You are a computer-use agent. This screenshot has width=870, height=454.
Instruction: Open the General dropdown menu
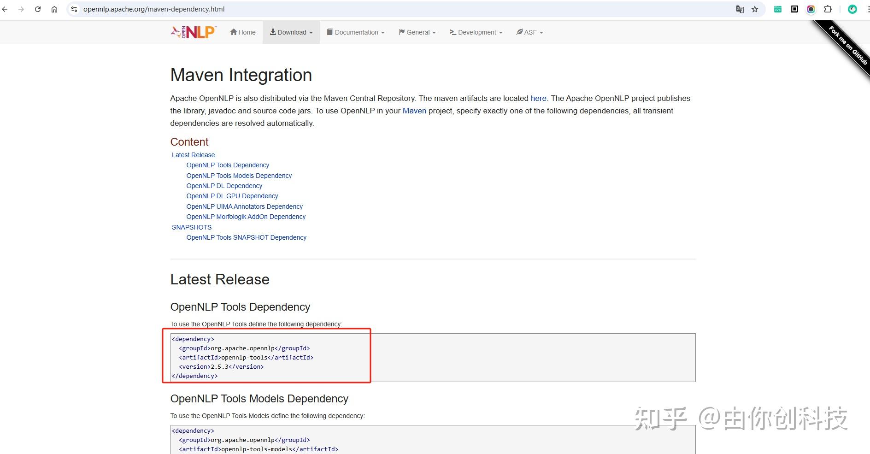[x=417, y=32]
